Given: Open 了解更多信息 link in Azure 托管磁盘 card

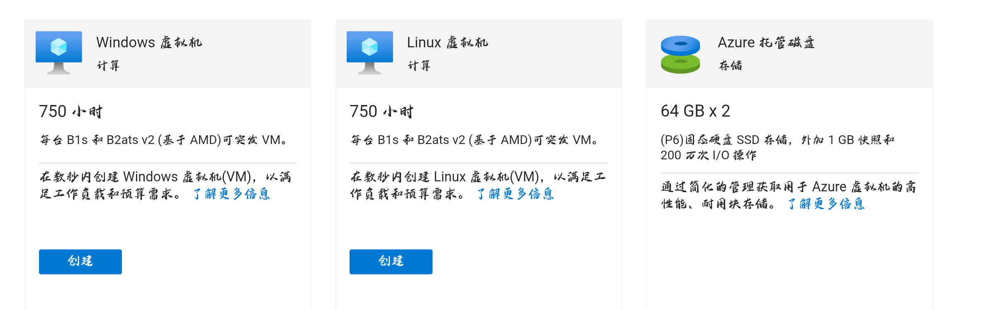Looking at the screenshot, I should [826, 204].
